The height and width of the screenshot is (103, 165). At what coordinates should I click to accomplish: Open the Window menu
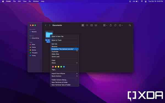tap(36, 1)
